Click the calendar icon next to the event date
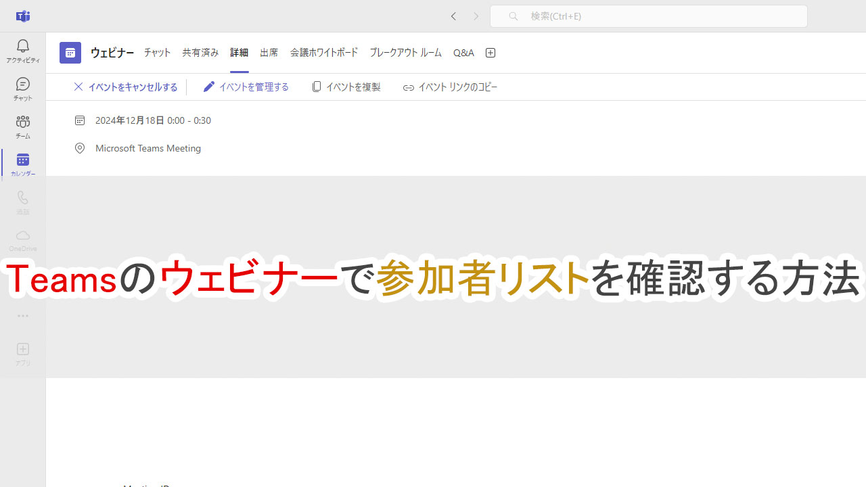This screenshot has height=487, width=866. [x=79, y=120]
